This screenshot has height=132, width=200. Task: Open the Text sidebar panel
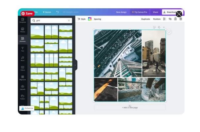22,49
